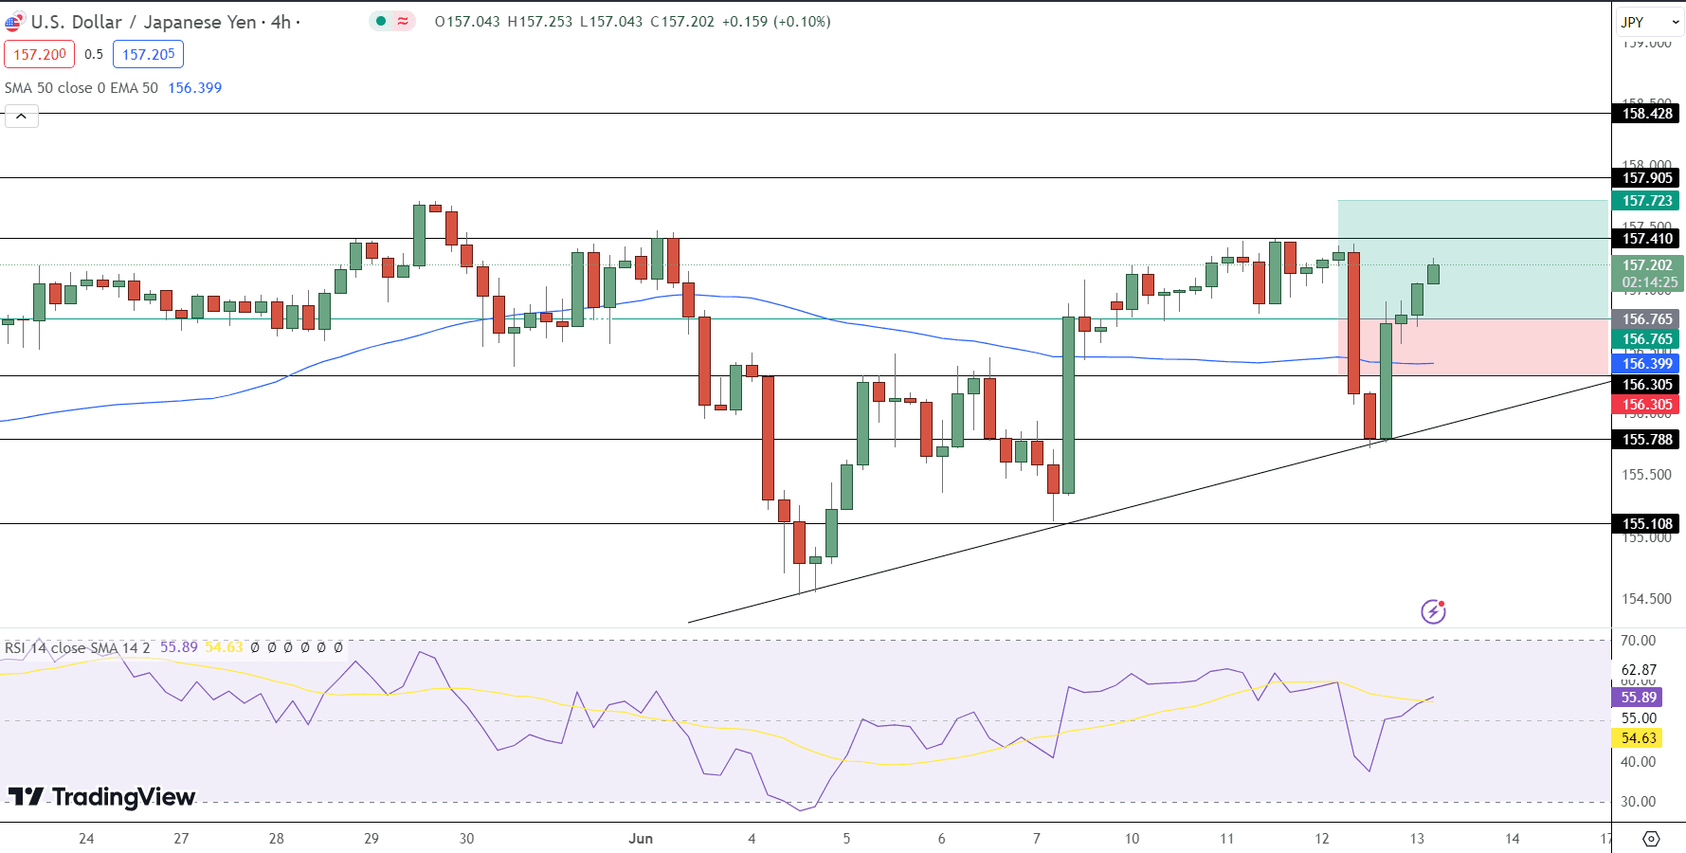Click the blue 156.399 EMA label
The height and width of the screenshot is (853, 1686).
pyautogui.click(x=1647, y=364)
